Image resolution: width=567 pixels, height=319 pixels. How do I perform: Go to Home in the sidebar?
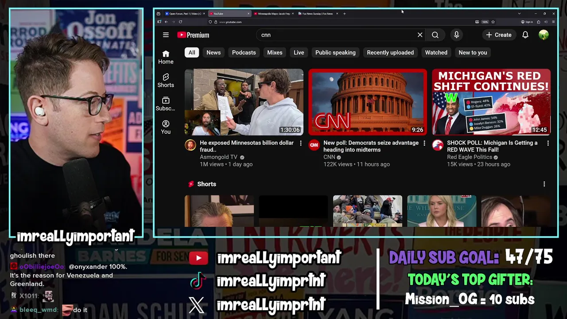tap(166, 57)
